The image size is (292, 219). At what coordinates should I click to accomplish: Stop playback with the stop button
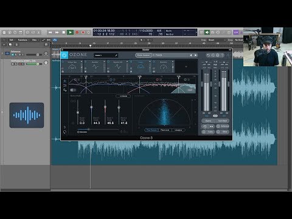point(64,32)
